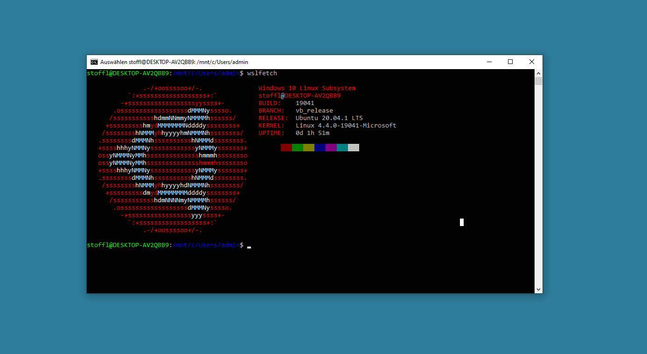Click the 'KERNEL:' label

click(x=271, y=126)
